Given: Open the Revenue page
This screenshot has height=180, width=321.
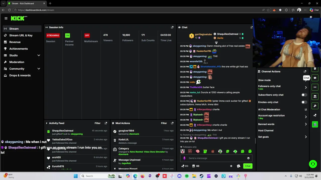Looking at the screenshot, I should coord(22,42).
